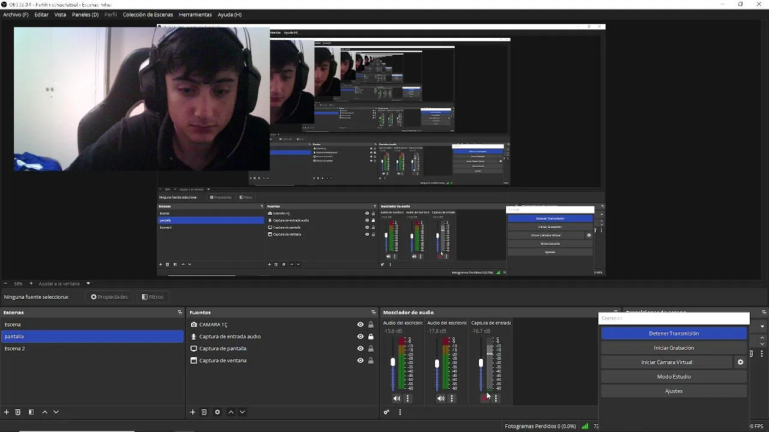Click the camera icon of CAMARA 1Ç source
769x432 pixels.
[194, 325]
